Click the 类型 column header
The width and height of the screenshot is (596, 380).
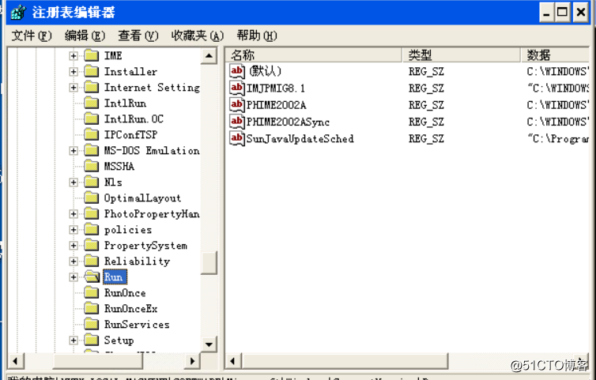click(462, 55)
